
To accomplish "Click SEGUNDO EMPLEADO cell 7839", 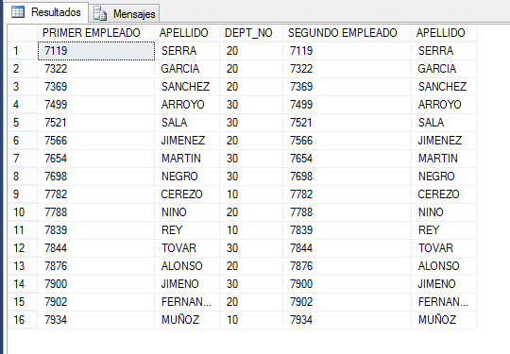I will tap(347, 230).
